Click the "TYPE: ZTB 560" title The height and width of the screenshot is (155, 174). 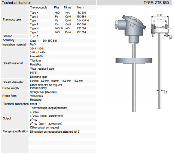click(x=156, y=3)
